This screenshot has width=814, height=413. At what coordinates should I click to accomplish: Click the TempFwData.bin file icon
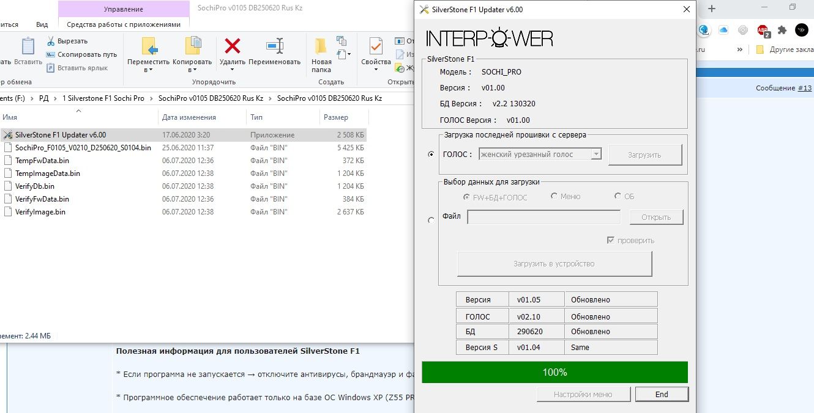click(7, 160)
